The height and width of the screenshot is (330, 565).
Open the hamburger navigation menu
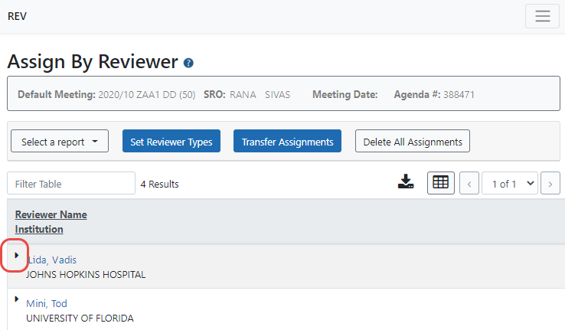(542, 17)
